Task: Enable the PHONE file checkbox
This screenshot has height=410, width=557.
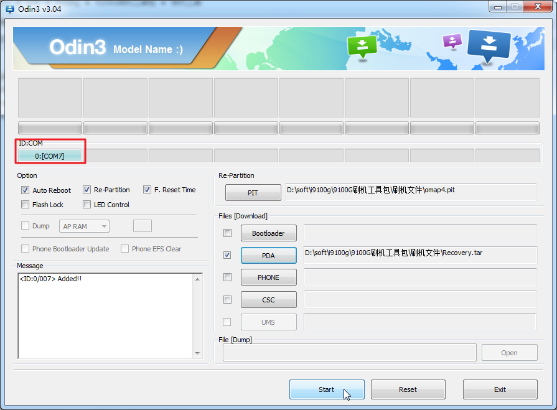Action: click(227, 277)
